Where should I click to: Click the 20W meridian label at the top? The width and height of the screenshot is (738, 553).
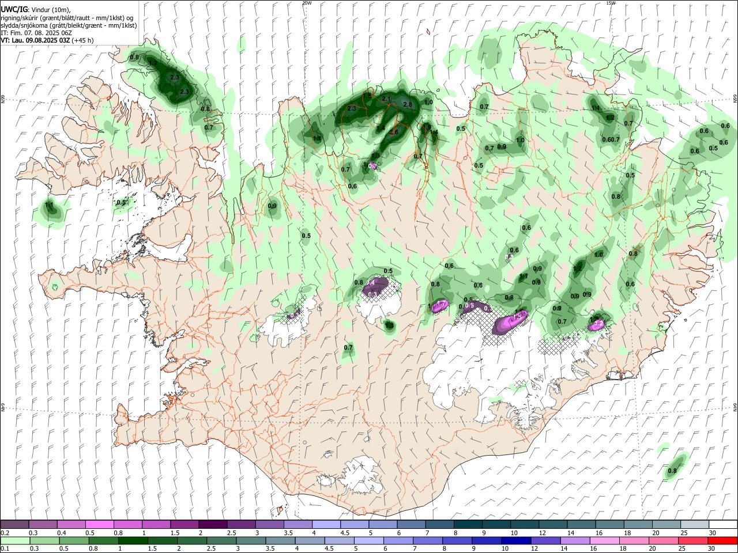pos(307,3)
